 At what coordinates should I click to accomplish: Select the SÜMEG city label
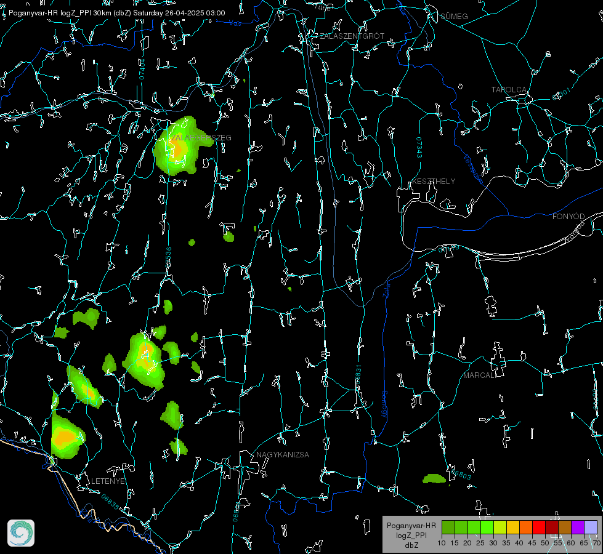click(x=454, y=17)
